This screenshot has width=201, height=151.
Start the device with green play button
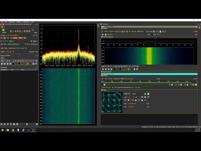[3, 30]
